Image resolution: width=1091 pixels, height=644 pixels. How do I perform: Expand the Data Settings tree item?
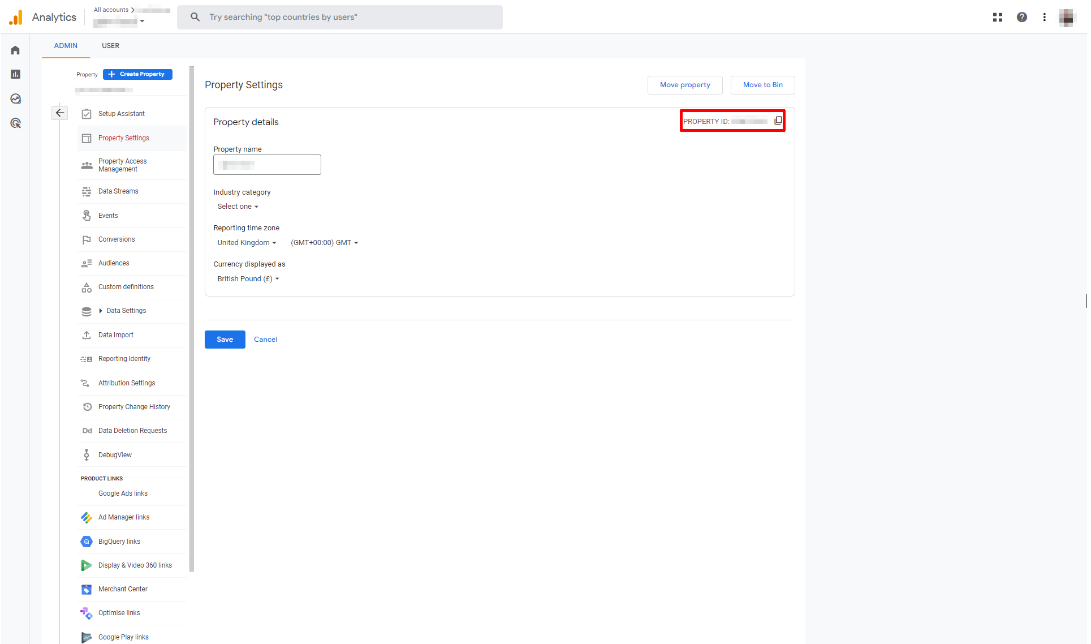point(101,311)
